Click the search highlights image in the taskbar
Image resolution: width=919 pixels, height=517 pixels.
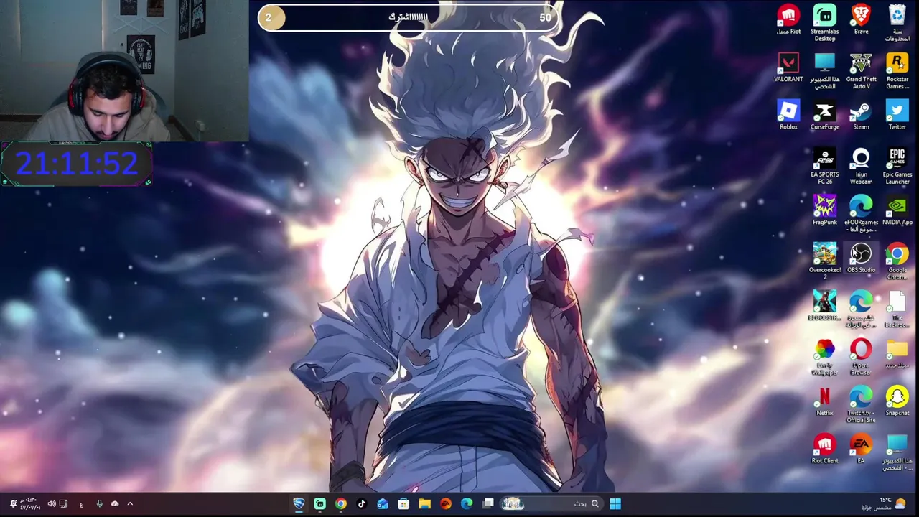point(513,503)
